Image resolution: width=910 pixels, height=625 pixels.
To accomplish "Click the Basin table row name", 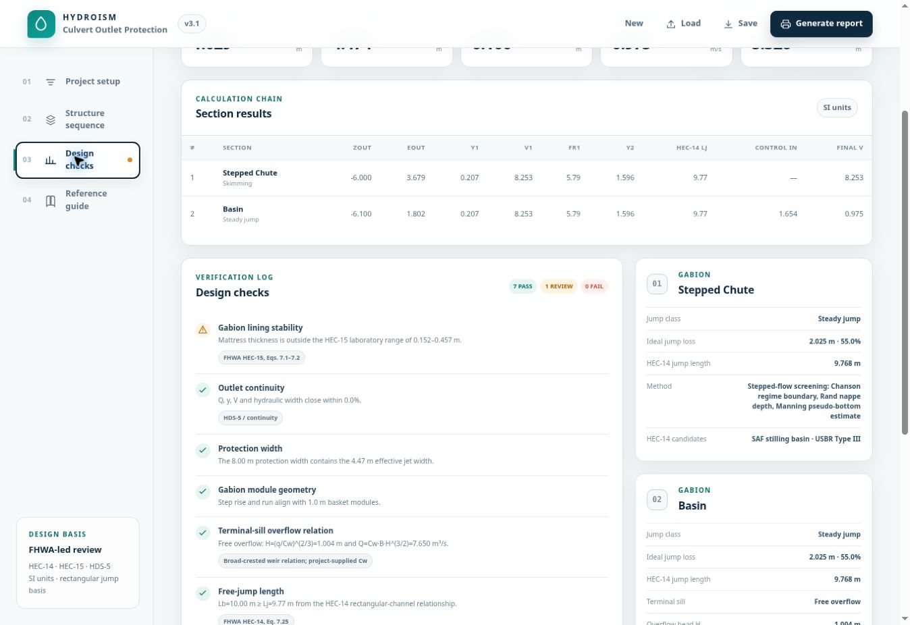I will (x=233, y=209).
